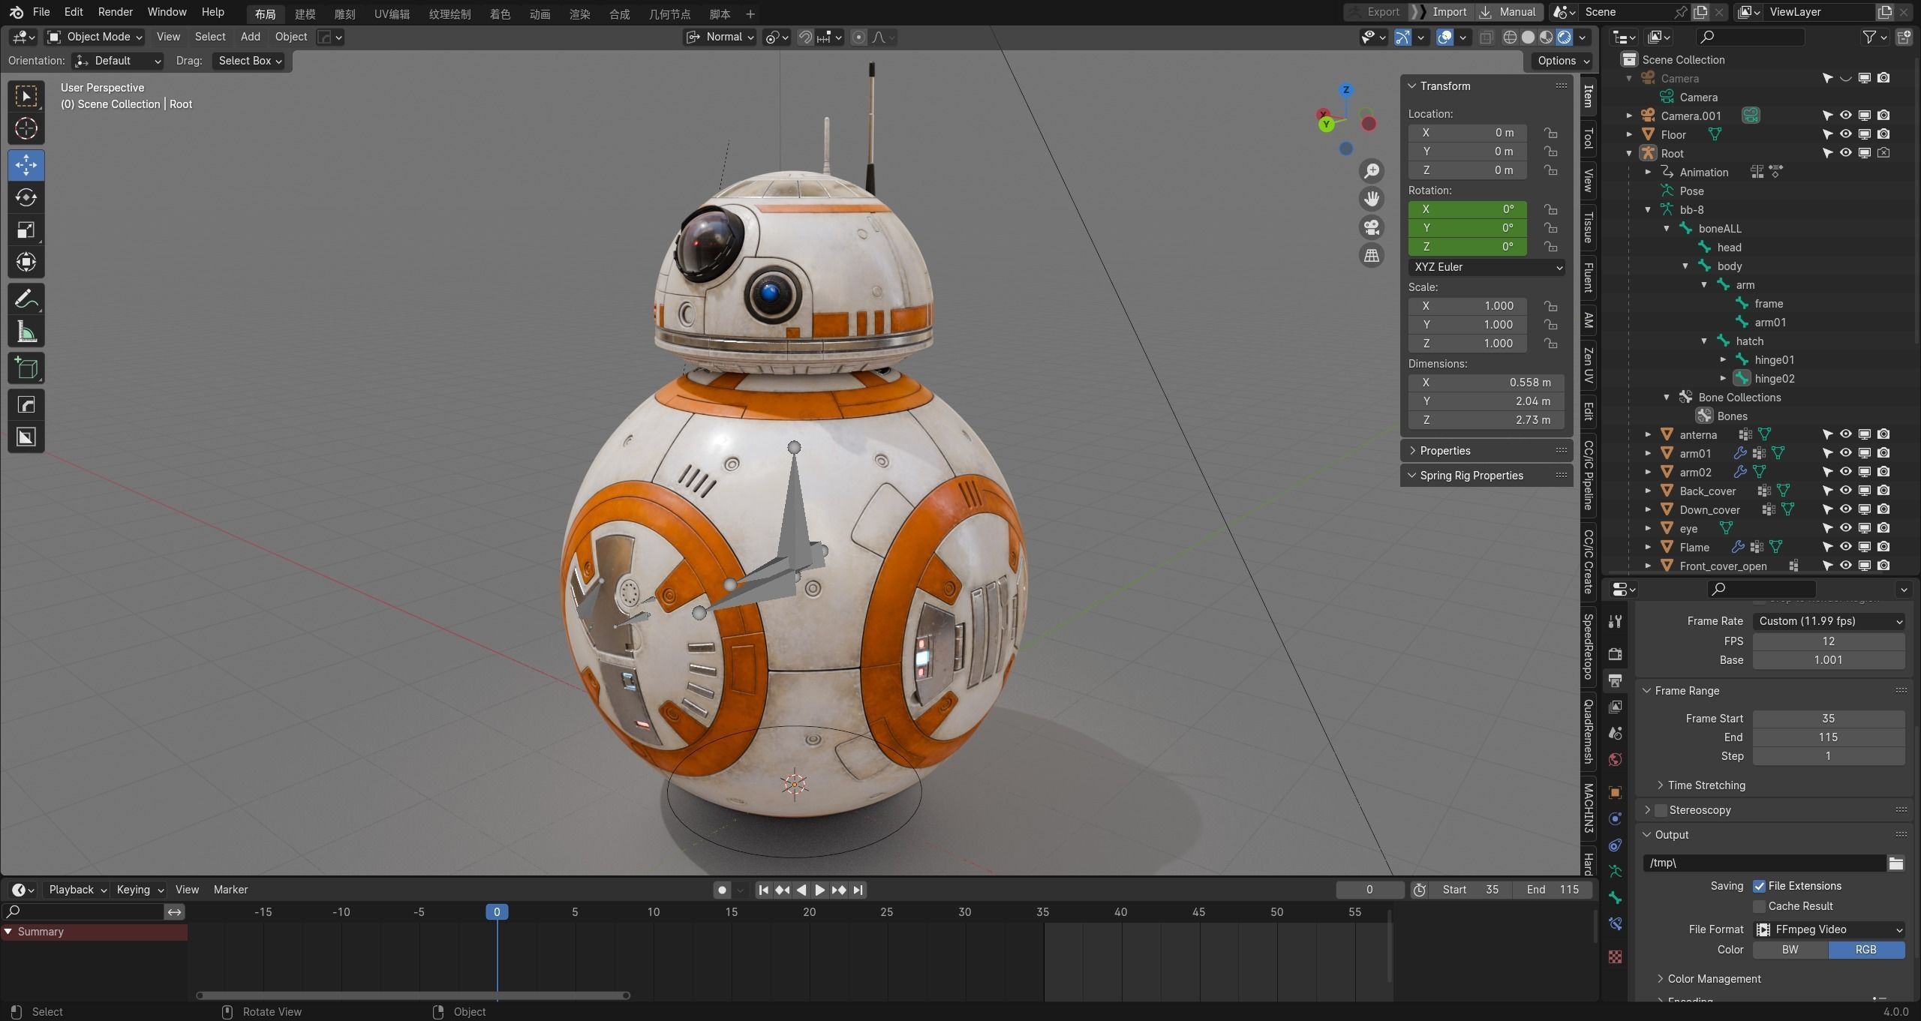Viewport: 1921px width, 1021px height.
Task: Activate the Transform tool
Action: 26,262
